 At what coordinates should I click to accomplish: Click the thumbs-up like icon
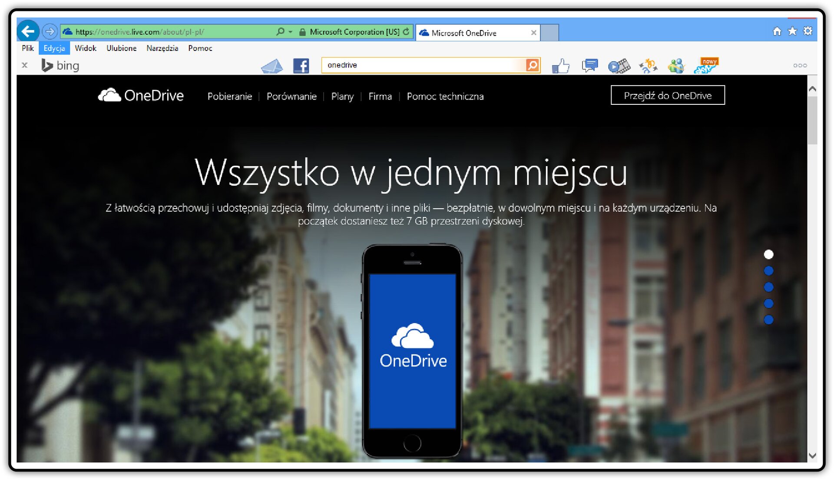[561, 66]
